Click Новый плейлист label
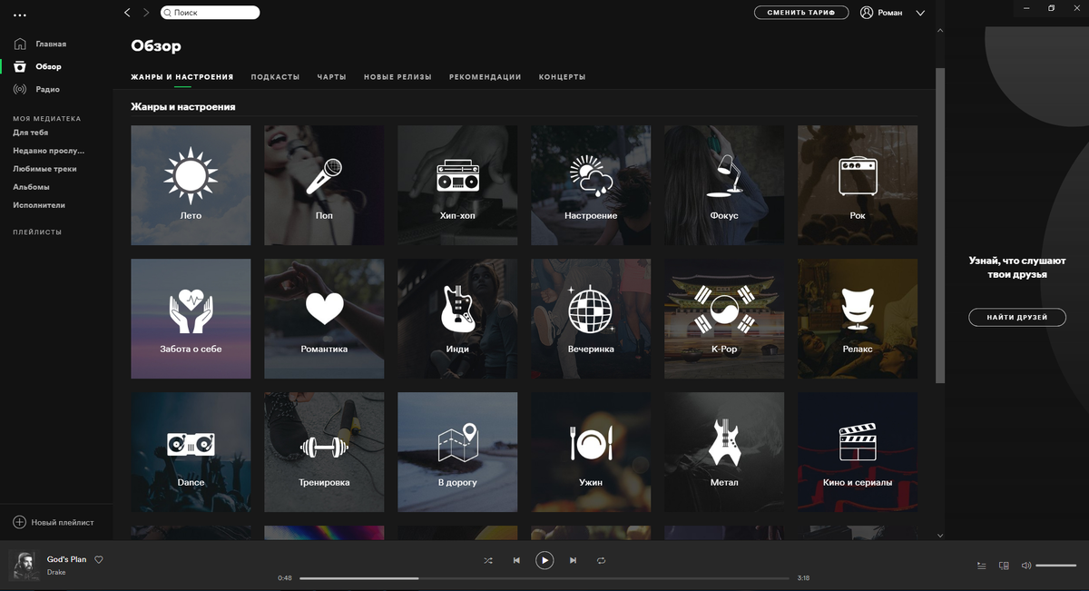Image resolution: width=1089 pixels, height=591 pixels. (x=63, y=522)
